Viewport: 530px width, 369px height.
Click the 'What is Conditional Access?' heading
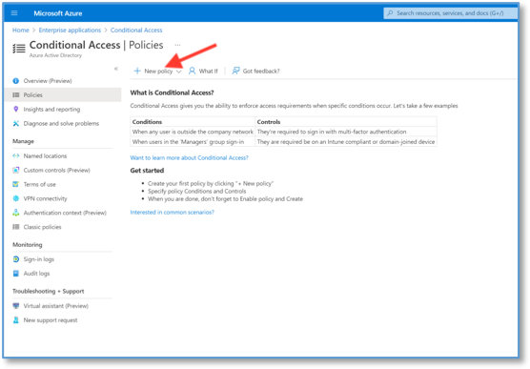(172, 92)
